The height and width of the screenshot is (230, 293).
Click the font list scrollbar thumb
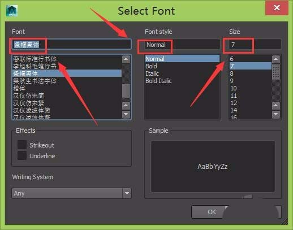coord(126,91)
